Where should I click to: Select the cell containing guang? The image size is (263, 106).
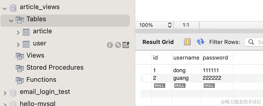[x=181, y=78]
